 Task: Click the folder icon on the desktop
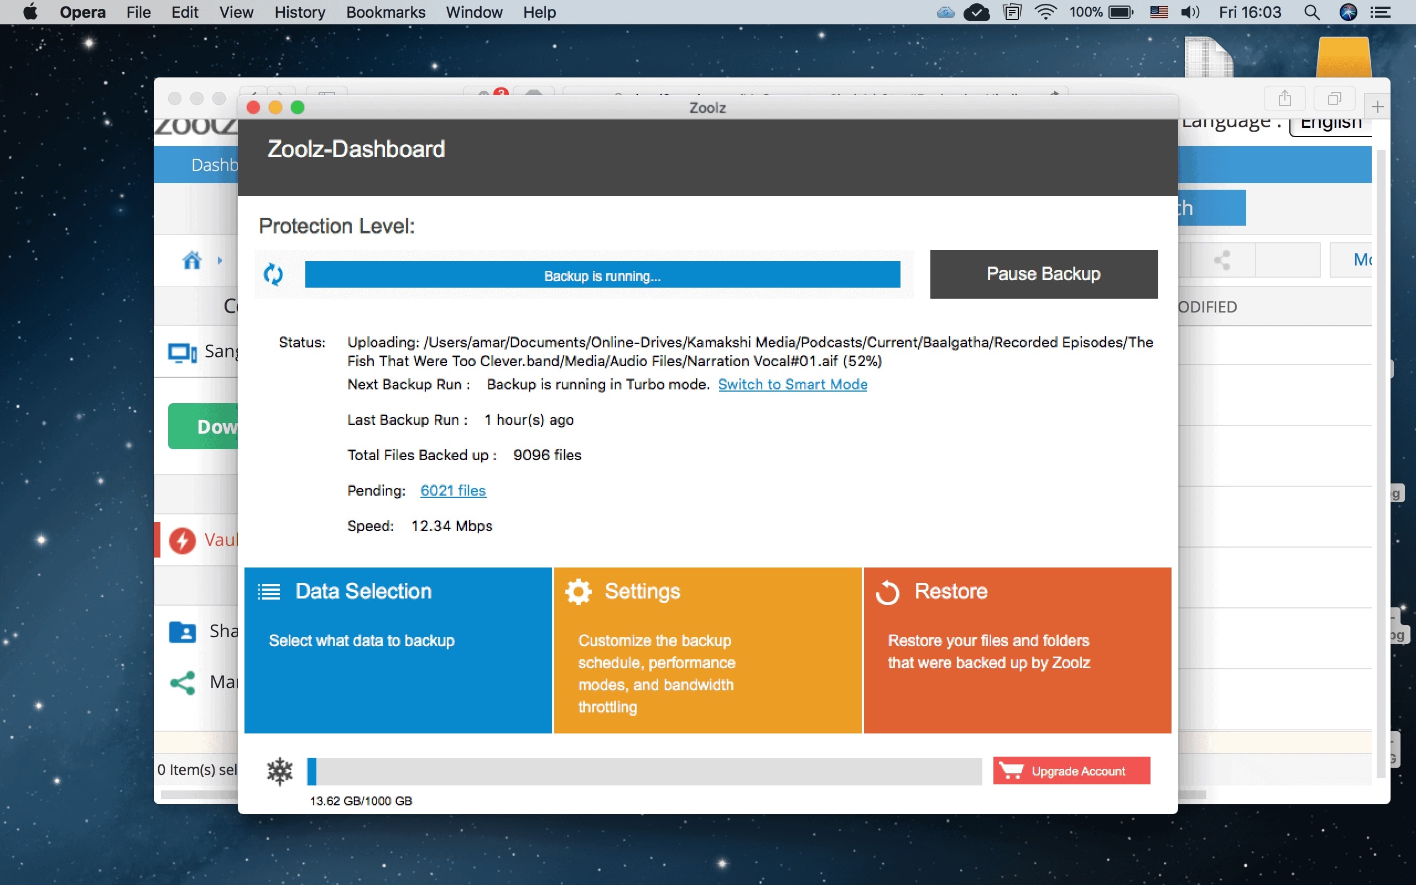[x=1344, y=57]
